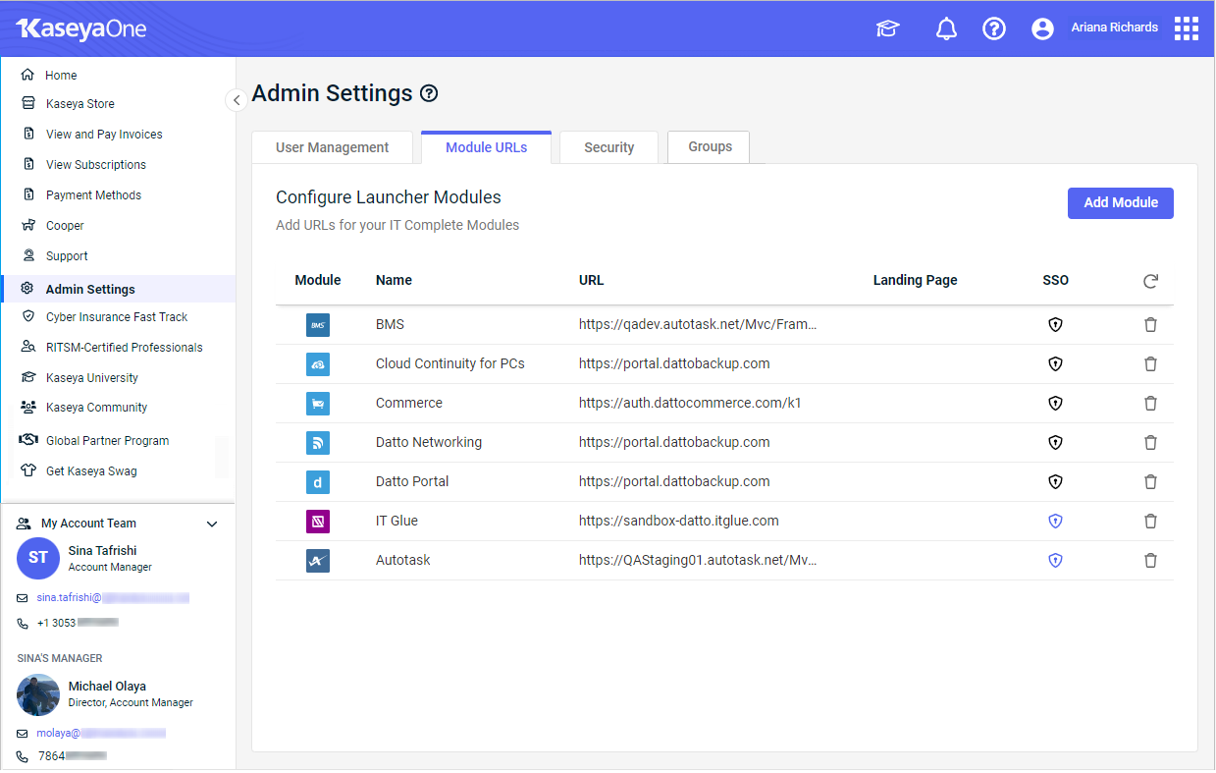The height and width of the screenshot is (773, 1216).
Task: Open the notifications bell icon
Action: click(946, 28)
